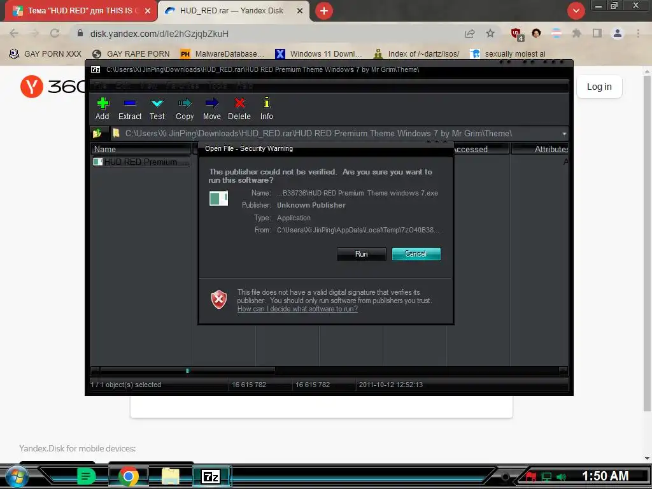Click the Attributes column header
Image resolution: width=652 pixels, height=489 pixels.
[x=540, y=149]
